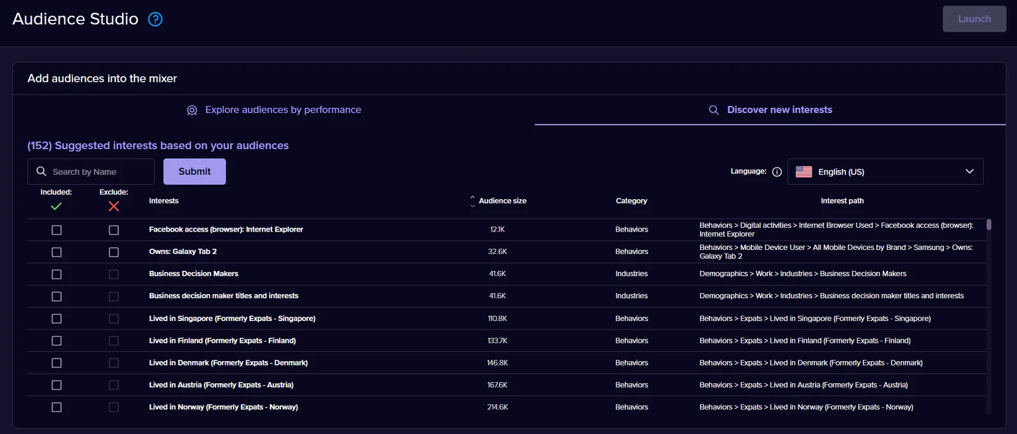Open the English (US) language dropdown
The height and width of the screenshot is (434, 1017).
click(x=885, y=171)
